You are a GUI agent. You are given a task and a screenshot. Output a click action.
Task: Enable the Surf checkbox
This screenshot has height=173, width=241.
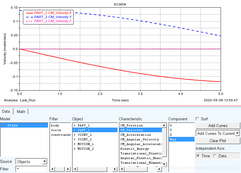click(198, 119)
